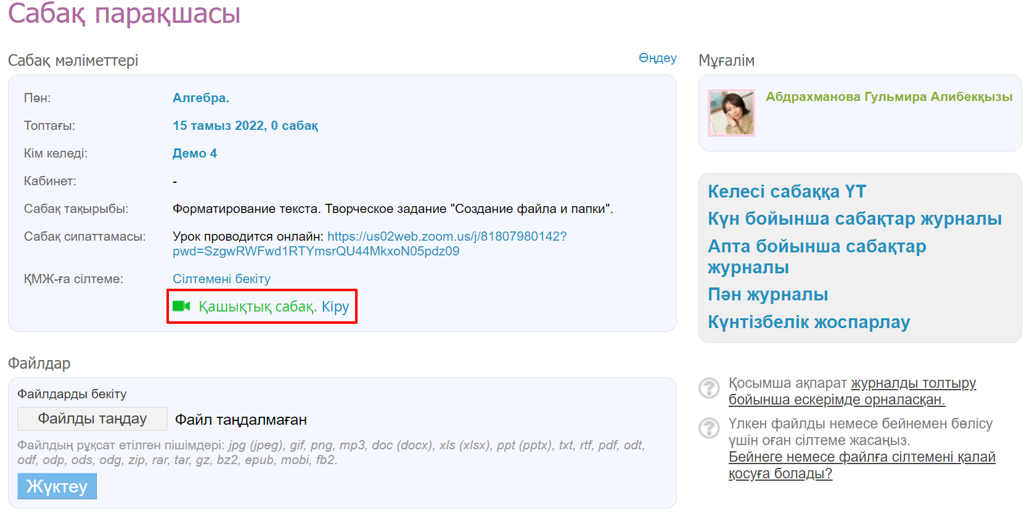Open Пән журналы
This screenshot has height=514, width=1032.
point(768,294)
